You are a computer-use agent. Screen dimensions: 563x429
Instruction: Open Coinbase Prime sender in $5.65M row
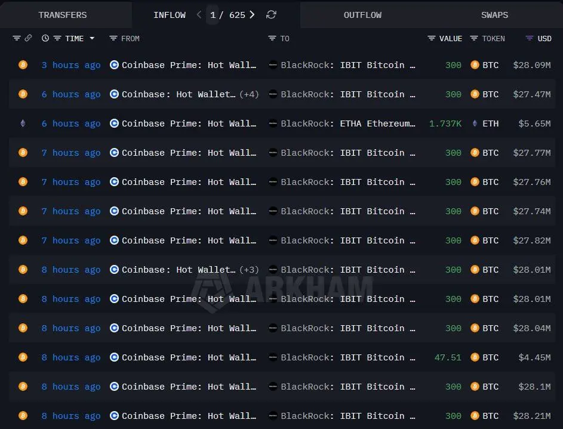(x=189, y=124)
